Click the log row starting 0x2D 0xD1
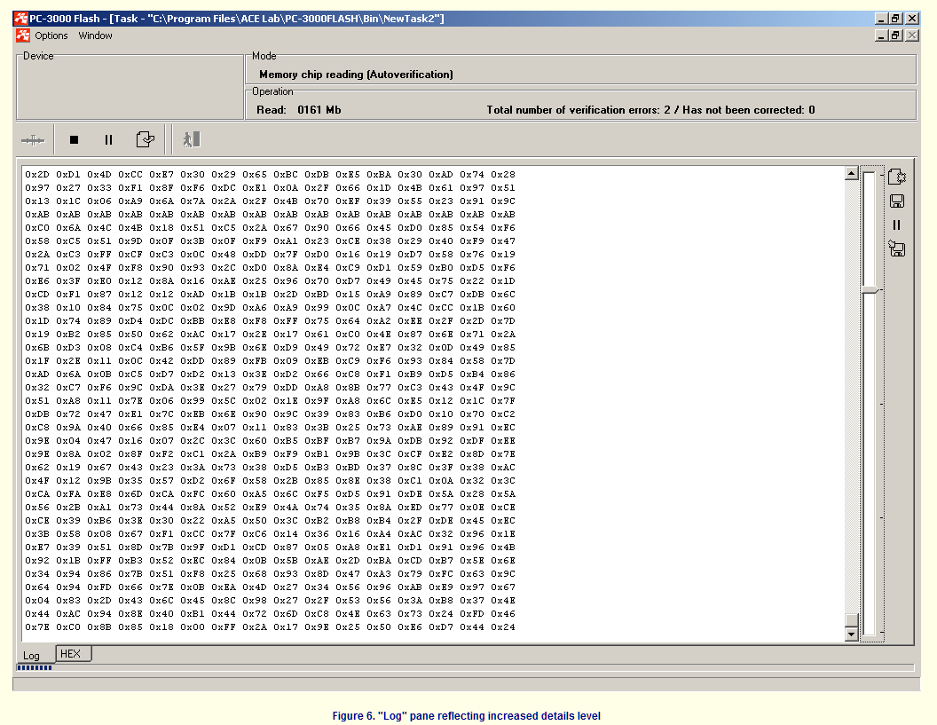 (x=270, y=175)
